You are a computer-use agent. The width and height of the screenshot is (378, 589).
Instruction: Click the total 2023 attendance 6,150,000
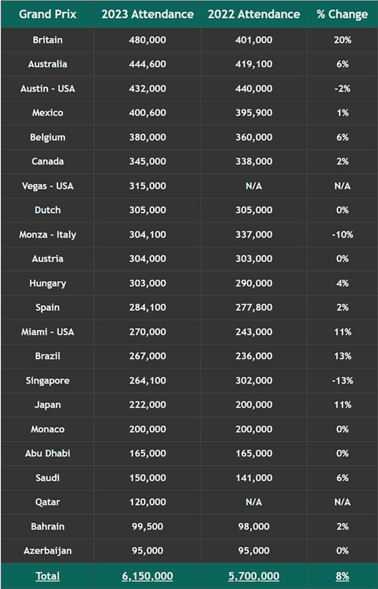(x=148, y=576)
